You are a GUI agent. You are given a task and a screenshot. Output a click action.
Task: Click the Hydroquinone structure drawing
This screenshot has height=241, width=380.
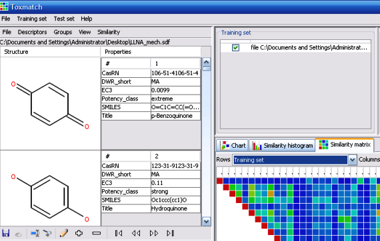(50, 197)
